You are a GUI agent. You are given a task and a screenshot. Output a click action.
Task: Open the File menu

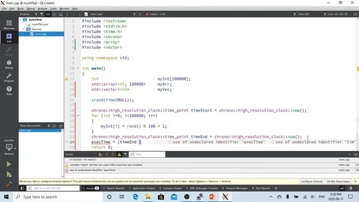coord(4,9)
